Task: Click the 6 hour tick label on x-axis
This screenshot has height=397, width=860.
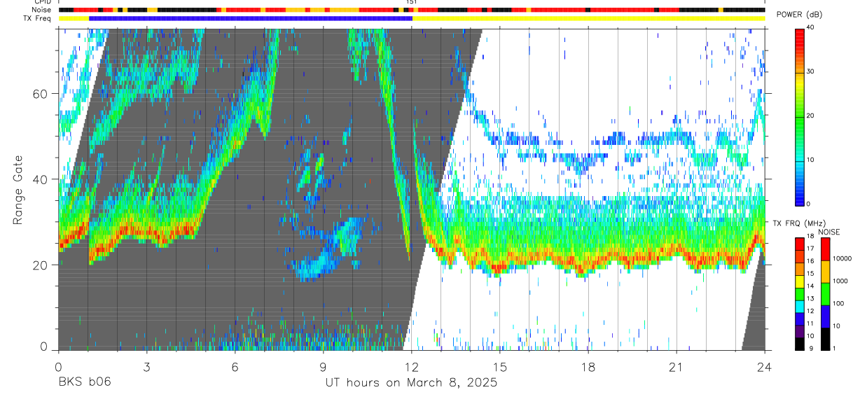Action: pyautogui.click(x=235, y=368)
